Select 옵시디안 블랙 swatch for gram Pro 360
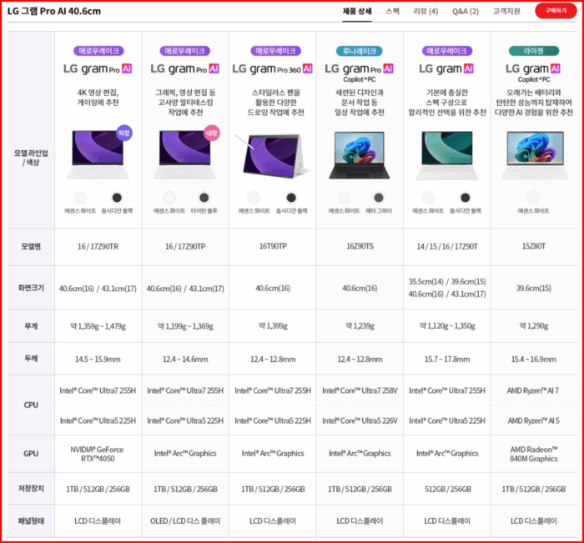584x543 pixels. pyautogui.click(x=291, y=198)
